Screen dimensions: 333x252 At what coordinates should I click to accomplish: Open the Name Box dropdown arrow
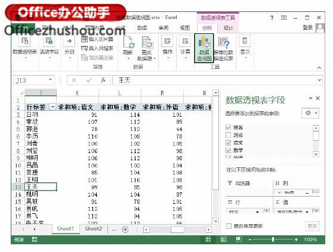(50, 80)
